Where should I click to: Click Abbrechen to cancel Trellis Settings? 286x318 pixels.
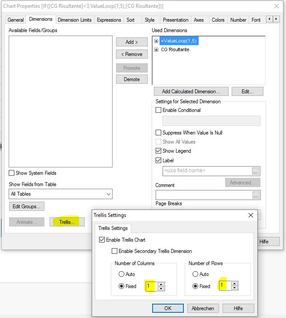coord(203,308)
